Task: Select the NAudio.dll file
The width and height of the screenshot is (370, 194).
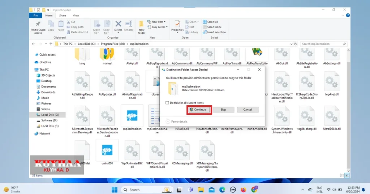Action: 182,129
